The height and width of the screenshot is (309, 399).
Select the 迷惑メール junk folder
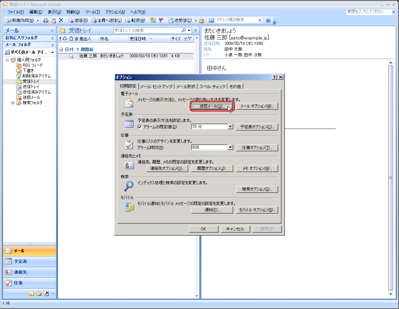coord(28,97)
